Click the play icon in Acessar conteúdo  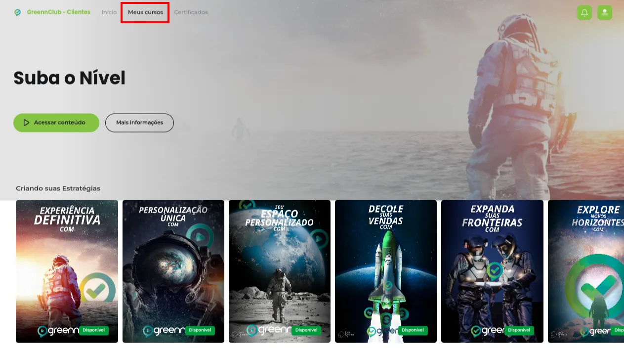(x=26, y=123)
